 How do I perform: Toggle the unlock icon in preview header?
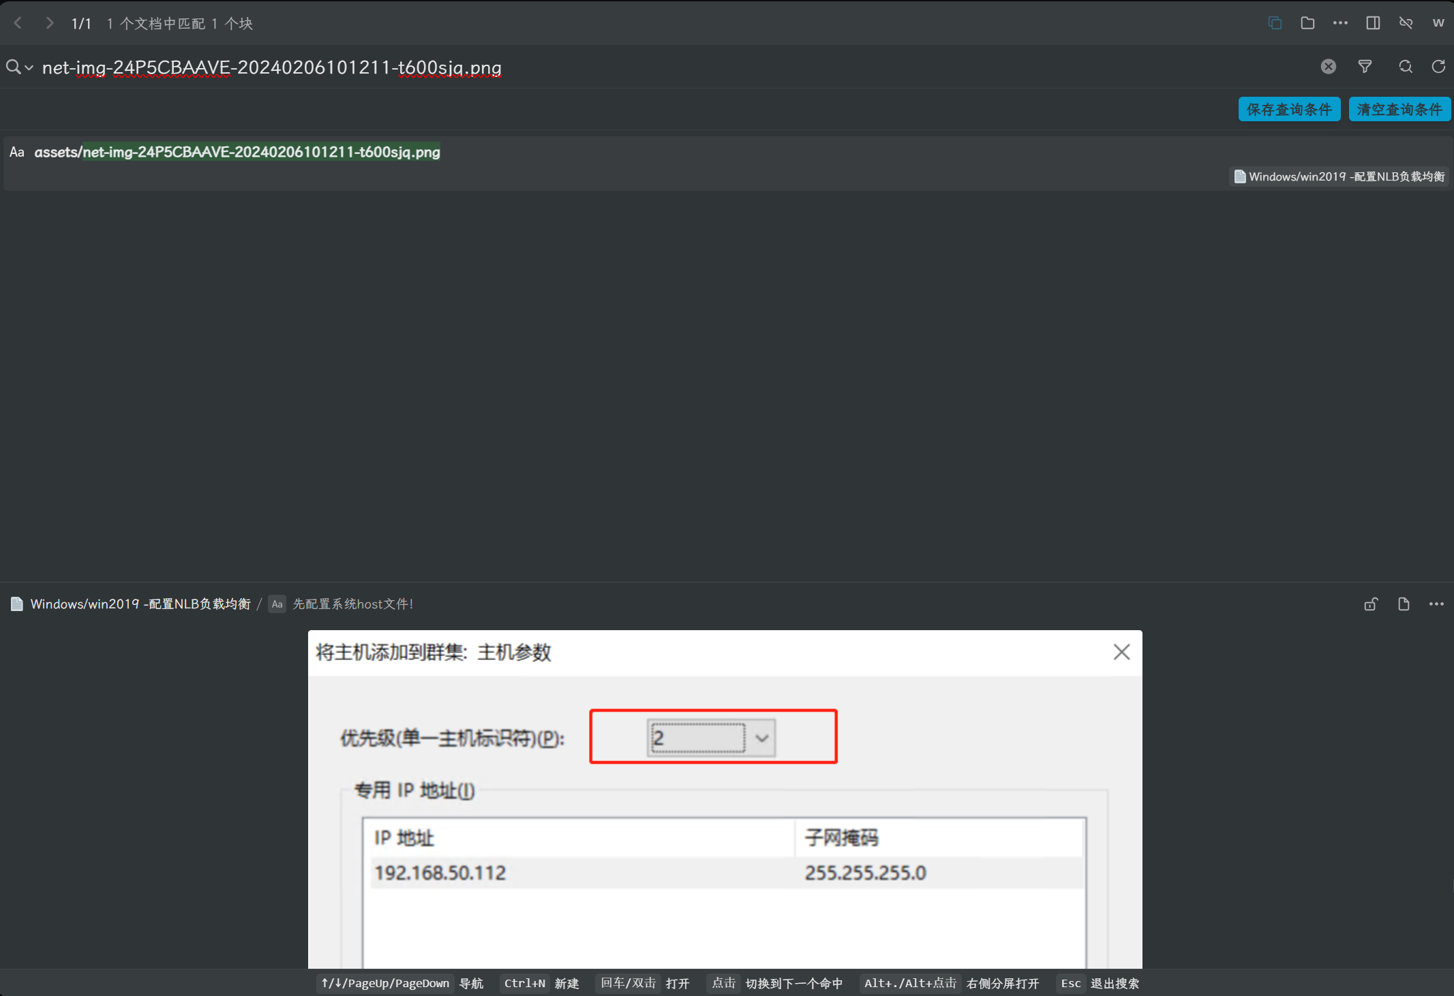1371,604
